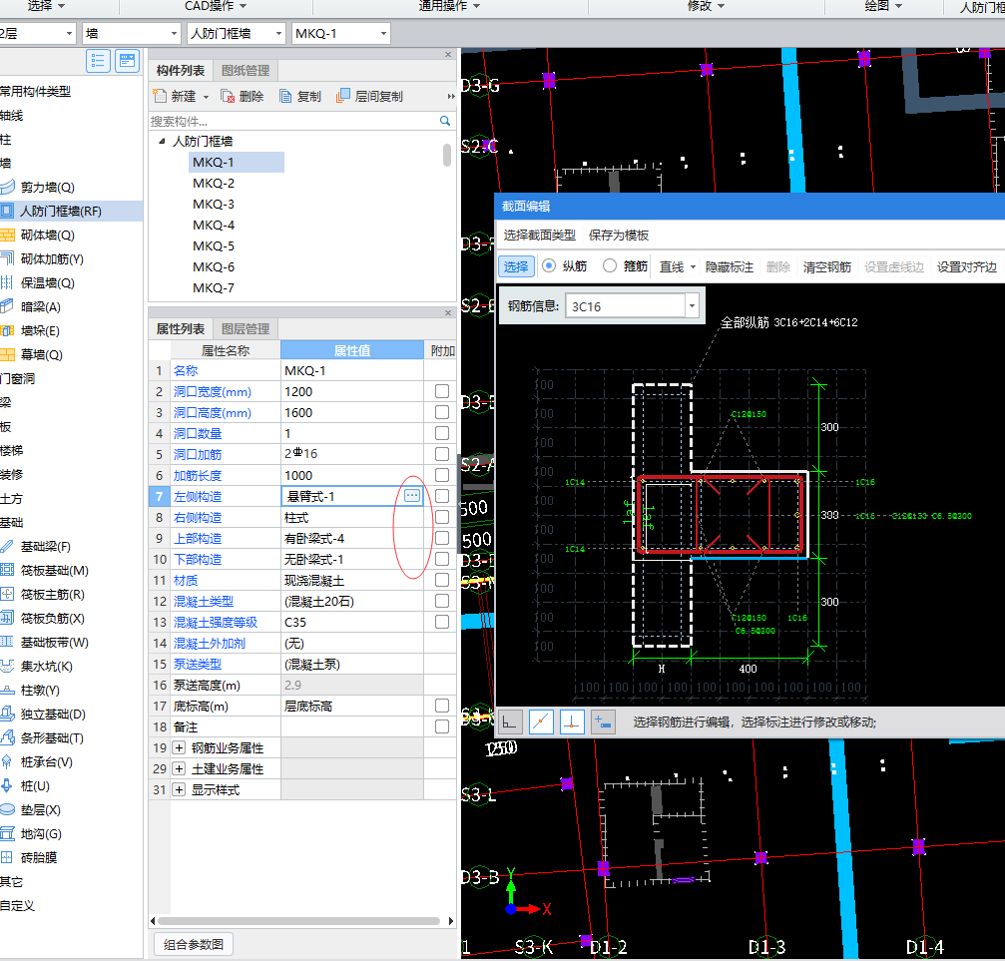Open the 绘图 menu

[x=883, y=6]
